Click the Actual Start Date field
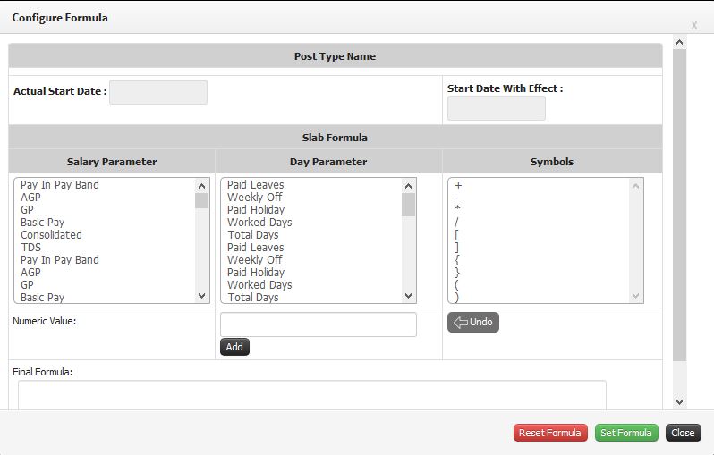 158,92
